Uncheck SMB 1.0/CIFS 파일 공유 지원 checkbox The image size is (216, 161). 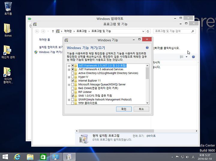point(73,96)
